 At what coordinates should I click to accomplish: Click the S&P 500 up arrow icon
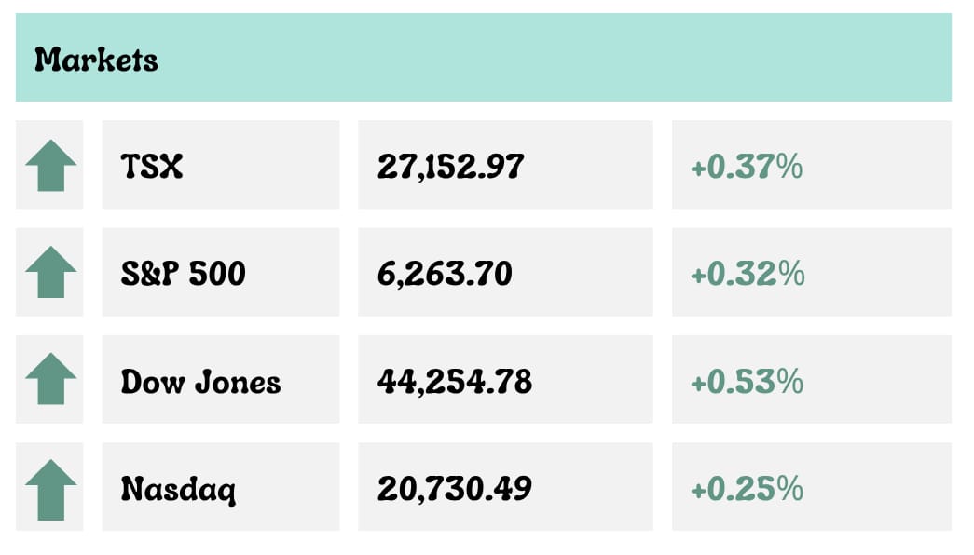[x=51, y=272]
